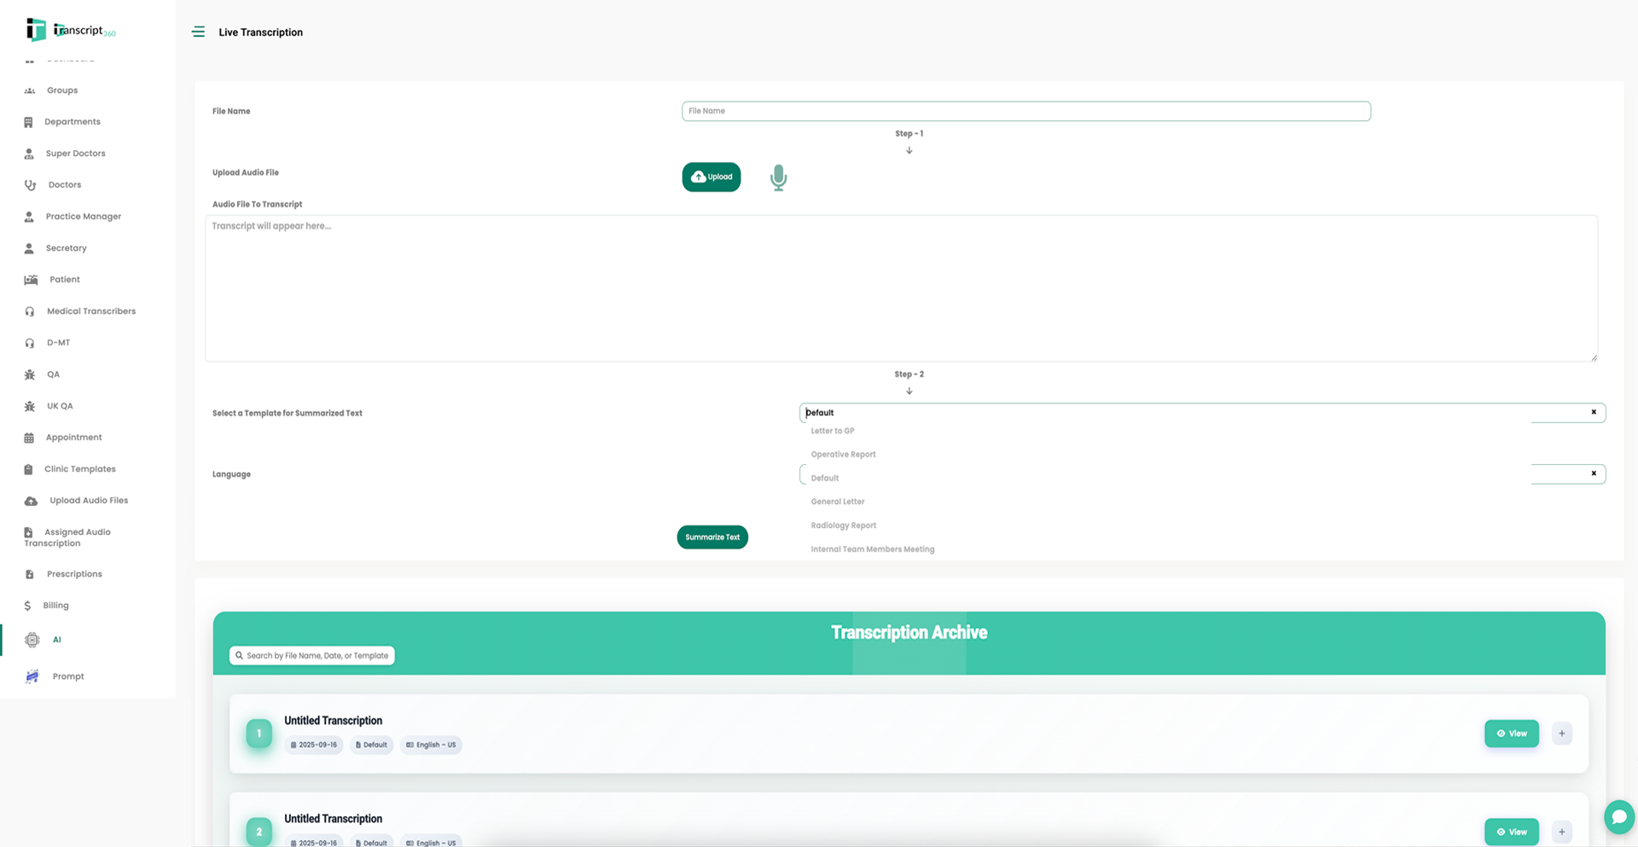Click the Transcript 360 logo
This screenshot has width=1638, height=847.
70,30
